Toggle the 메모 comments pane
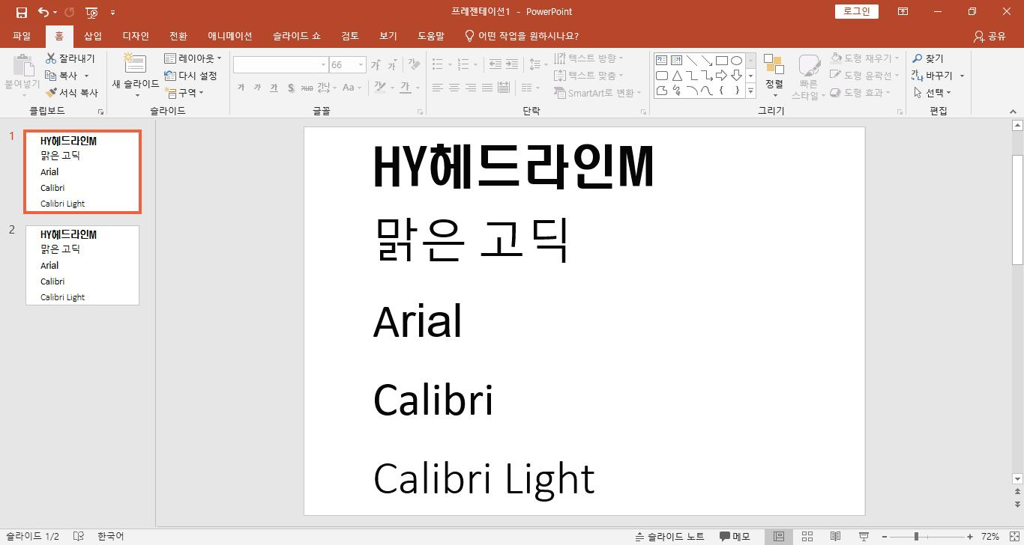This screenshot has width=1024, height=545. (735, 536)
